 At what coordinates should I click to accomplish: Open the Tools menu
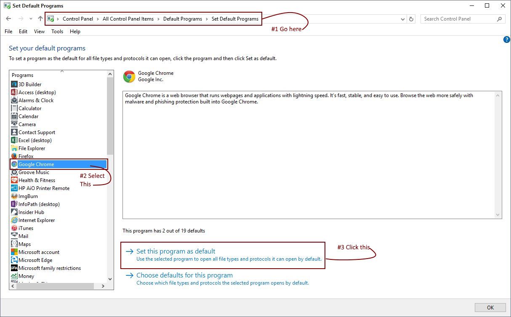pos(57,32)
